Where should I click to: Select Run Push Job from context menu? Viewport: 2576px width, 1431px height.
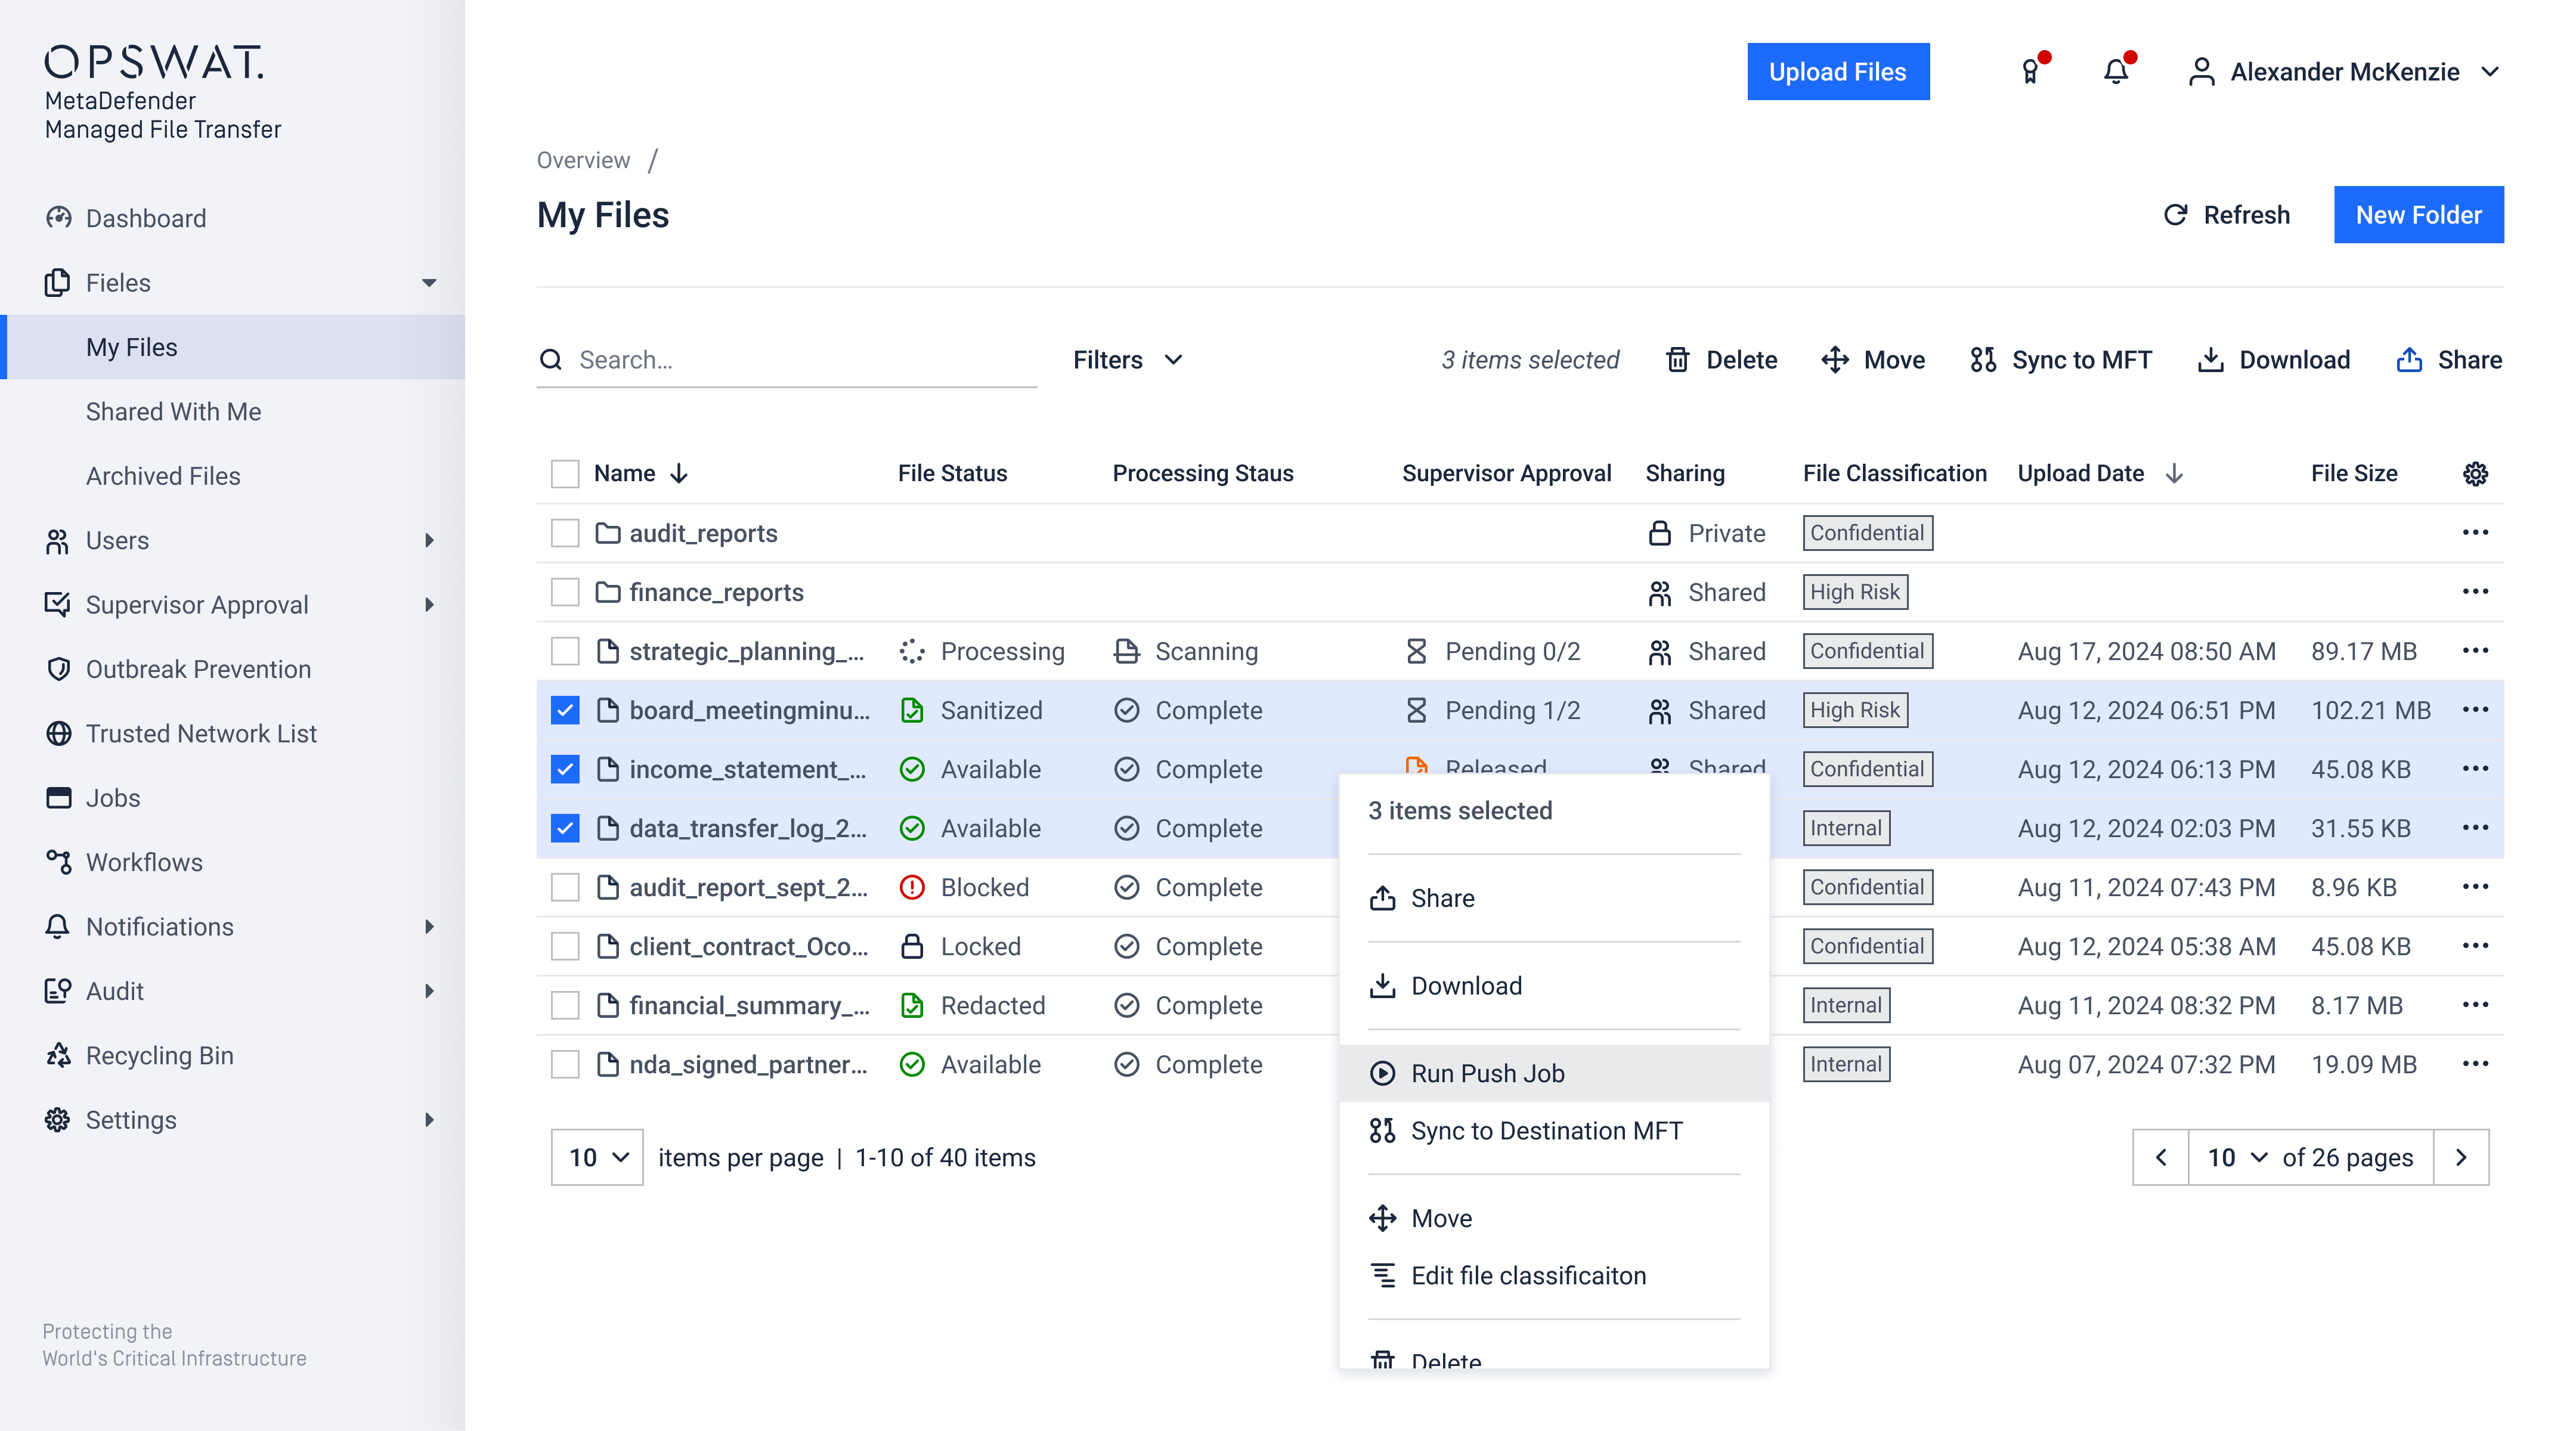[1487, 1073]
